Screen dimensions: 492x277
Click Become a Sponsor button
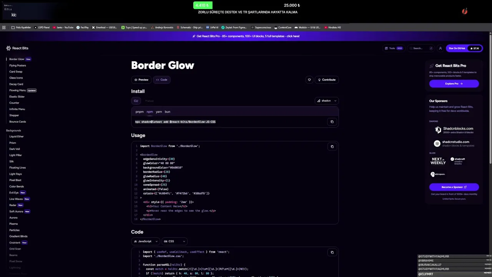click(x=454, y=187)
